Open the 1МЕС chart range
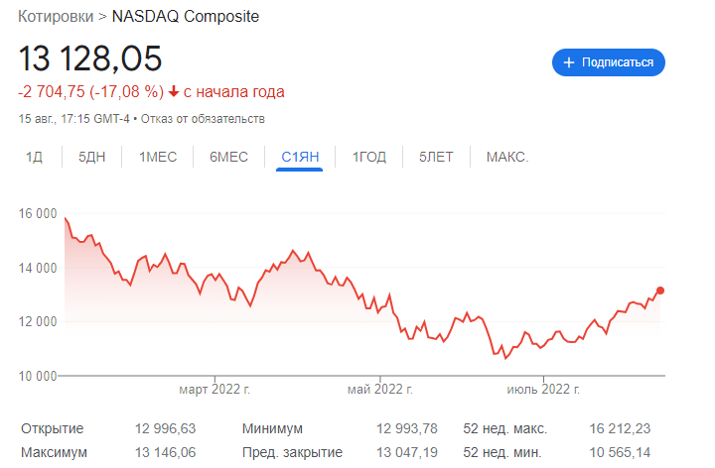The width and height of the screenshot is (715, 468). coord(158,157)
